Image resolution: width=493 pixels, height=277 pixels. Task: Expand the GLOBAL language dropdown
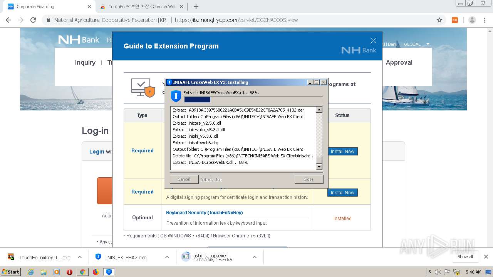click(x=416, y=44)
